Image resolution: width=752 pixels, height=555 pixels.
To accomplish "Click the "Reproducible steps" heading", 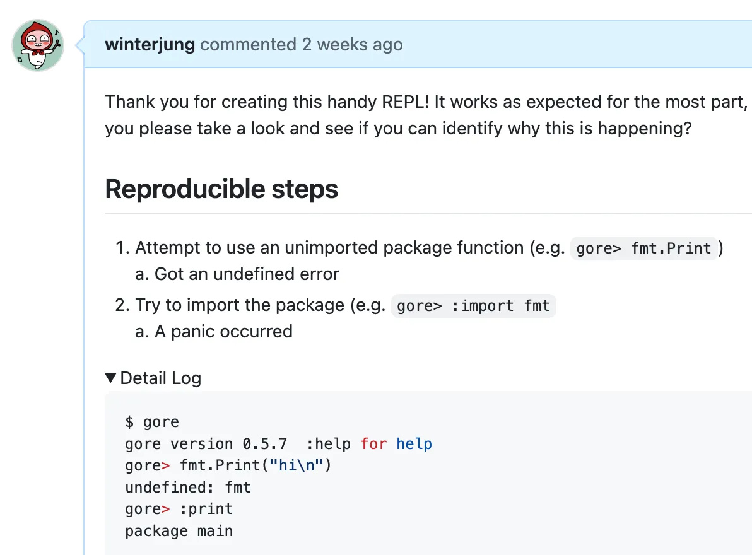I will click(221, 189).
